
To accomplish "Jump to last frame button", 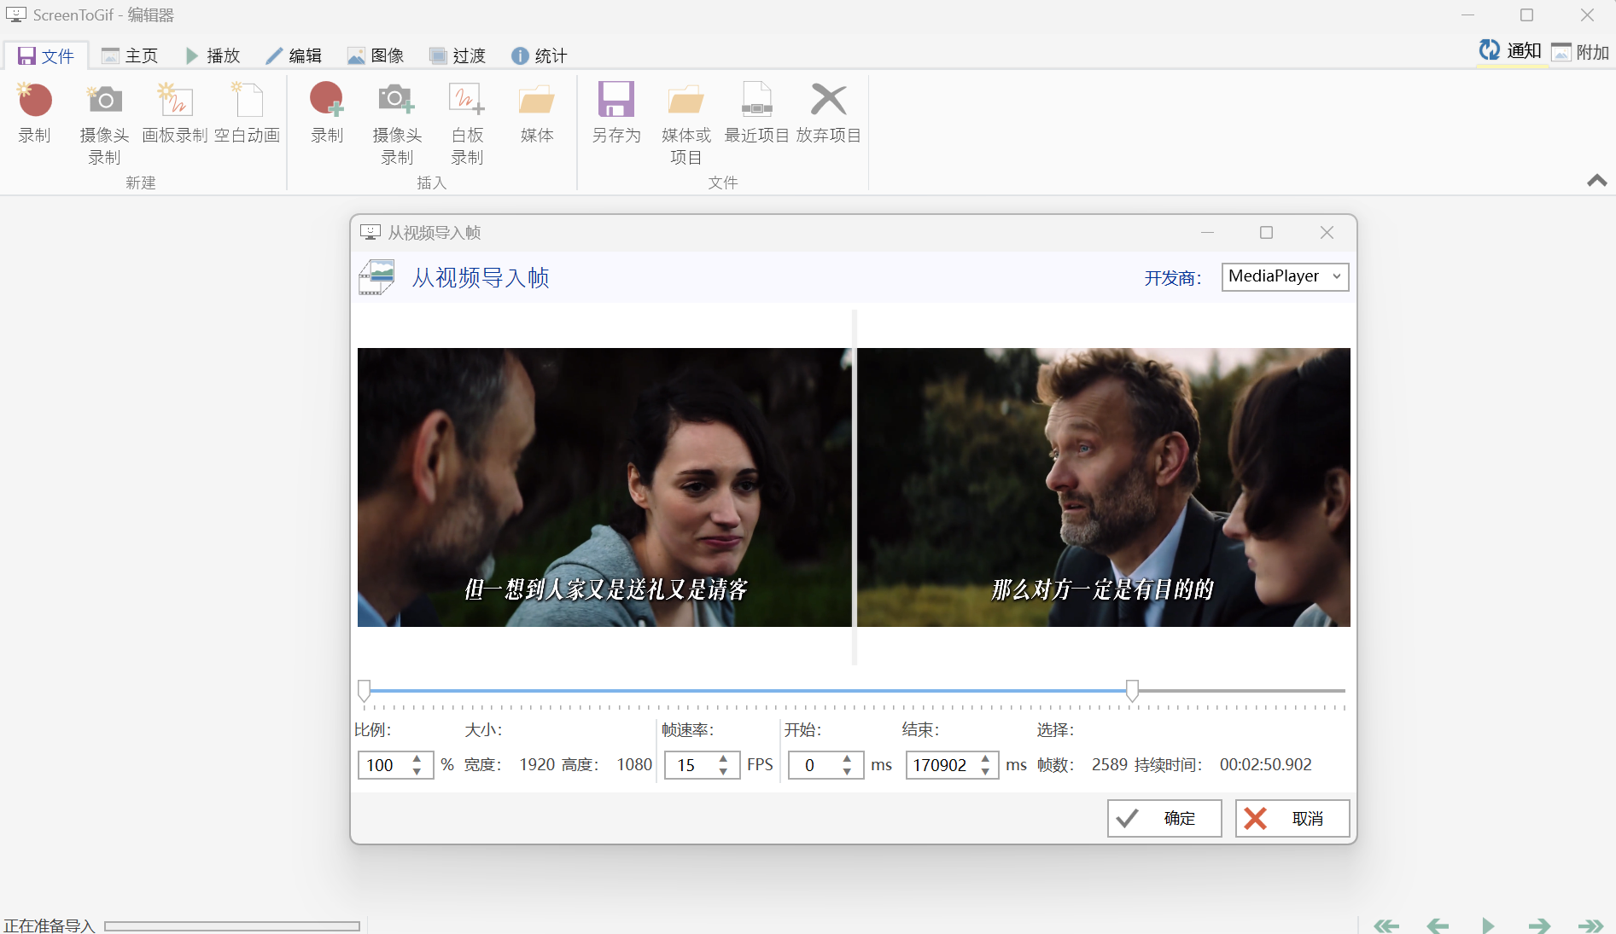I will click(x=1590, y=925).
